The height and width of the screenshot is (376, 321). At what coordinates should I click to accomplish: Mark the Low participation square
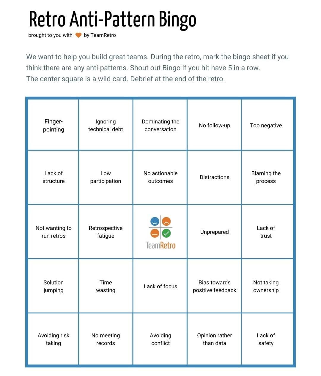coord(106,177)
